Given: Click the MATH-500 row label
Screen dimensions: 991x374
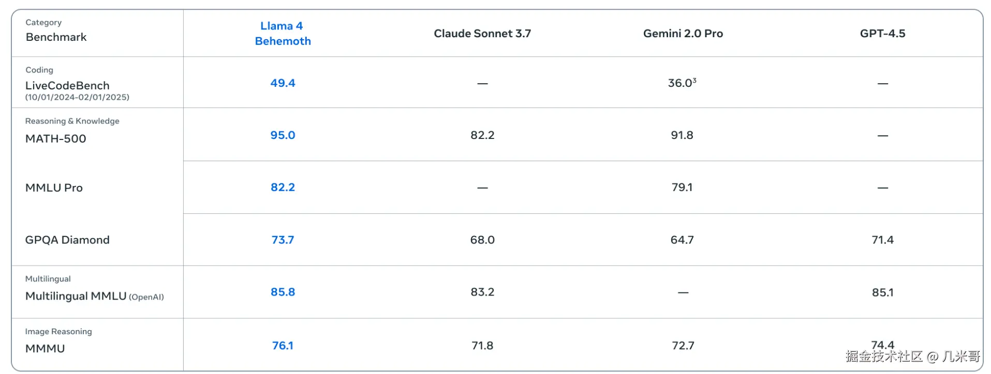Looking at the screenshot, I should pyautogui.click(x=56, y=138).
